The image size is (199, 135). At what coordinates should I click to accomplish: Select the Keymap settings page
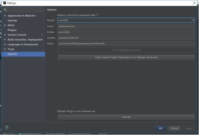pyautogui.click(x=12, y=21)
